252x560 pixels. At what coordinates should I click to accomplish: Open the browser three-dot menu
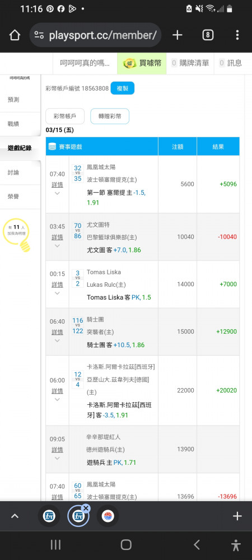(x=237, y=35)
